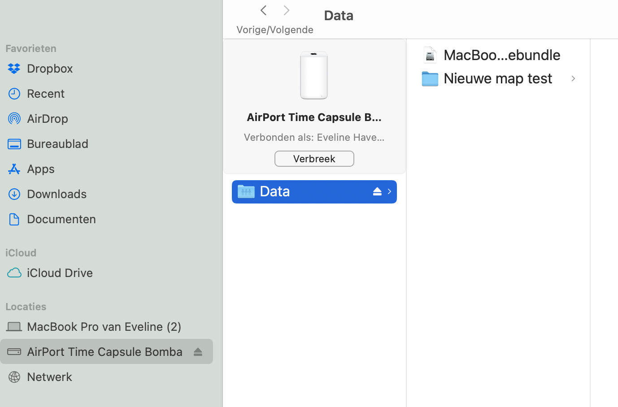Select MacBook Pro van Eveline in Locaties
The height and width of the screenshot is (407, 618).
pyautogui.click(x=104, y=326)
